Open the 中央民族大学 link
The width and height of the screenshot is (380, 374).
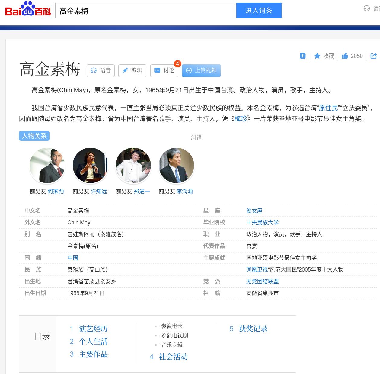[263, 222]
